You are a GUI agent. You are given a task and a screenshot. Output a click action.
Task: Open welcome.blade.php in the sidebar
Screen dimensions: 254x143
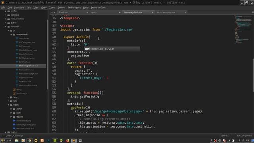coord(25,128)
